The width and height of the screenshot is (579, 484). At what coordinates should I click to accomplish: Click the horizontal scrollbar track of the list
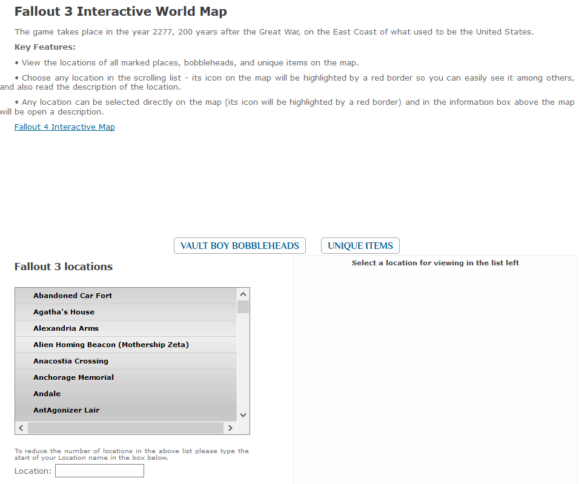pos(125,428)
